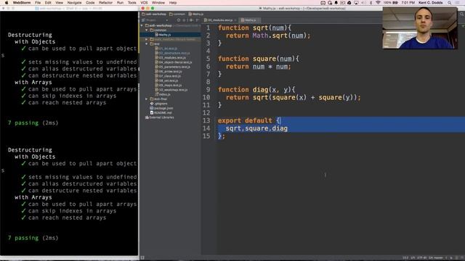
Task: Click External Libraries in project tree
Action: (160, 117)
